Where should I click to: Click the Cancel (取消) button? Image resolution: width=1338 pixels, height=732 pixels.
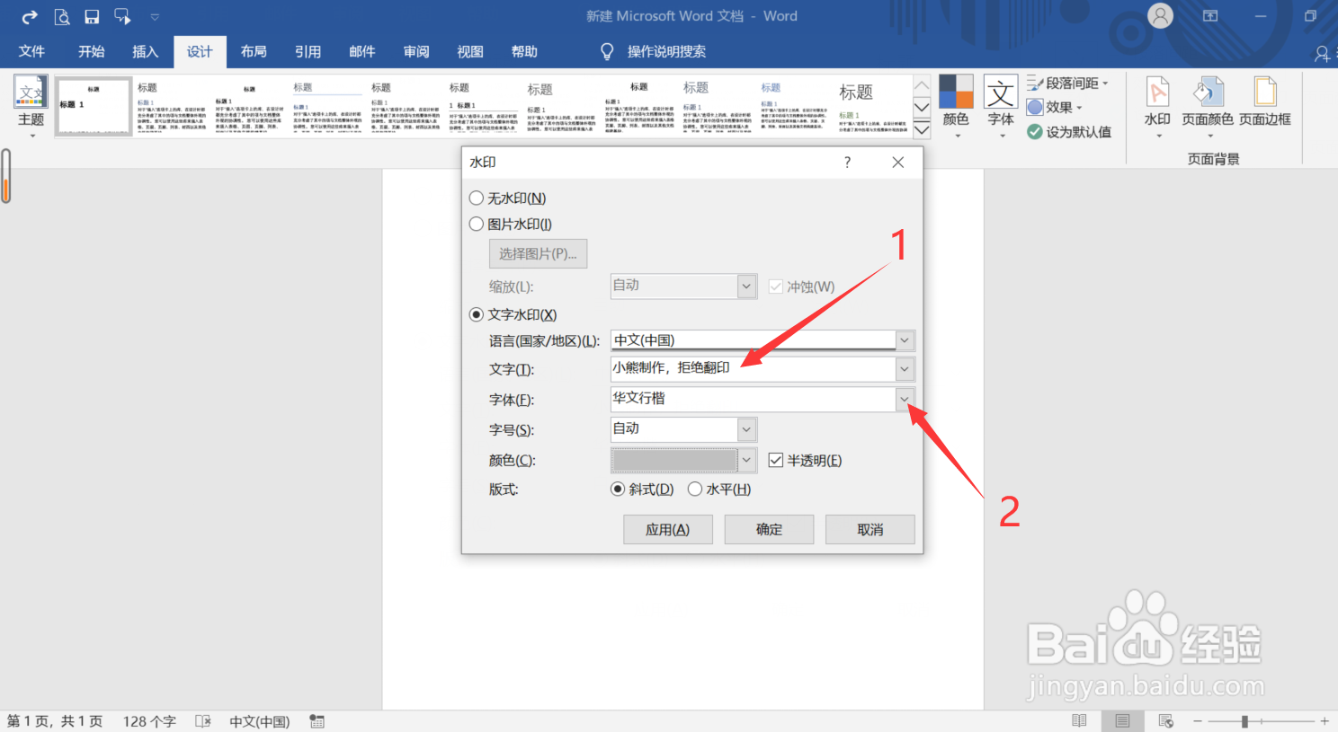870,530
